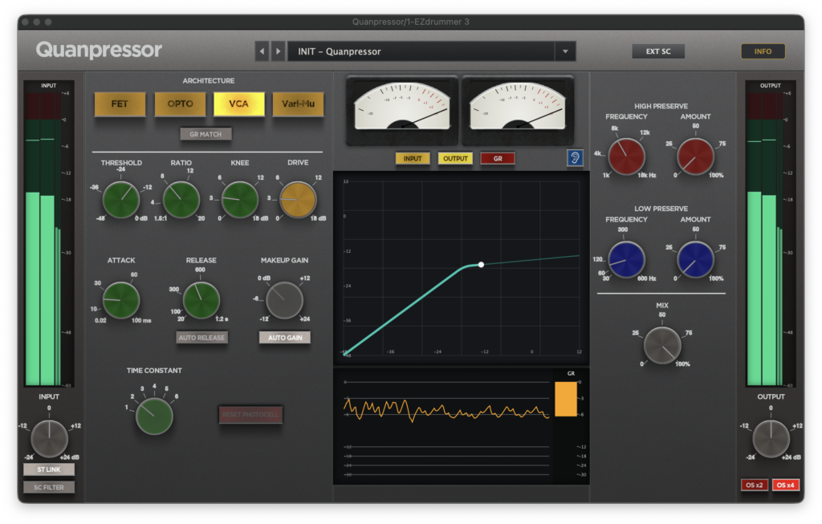This screenshot has width=822, height=524.
Task: Click the RESET PHOTOCELL button
Action: (x=250, y=415)
